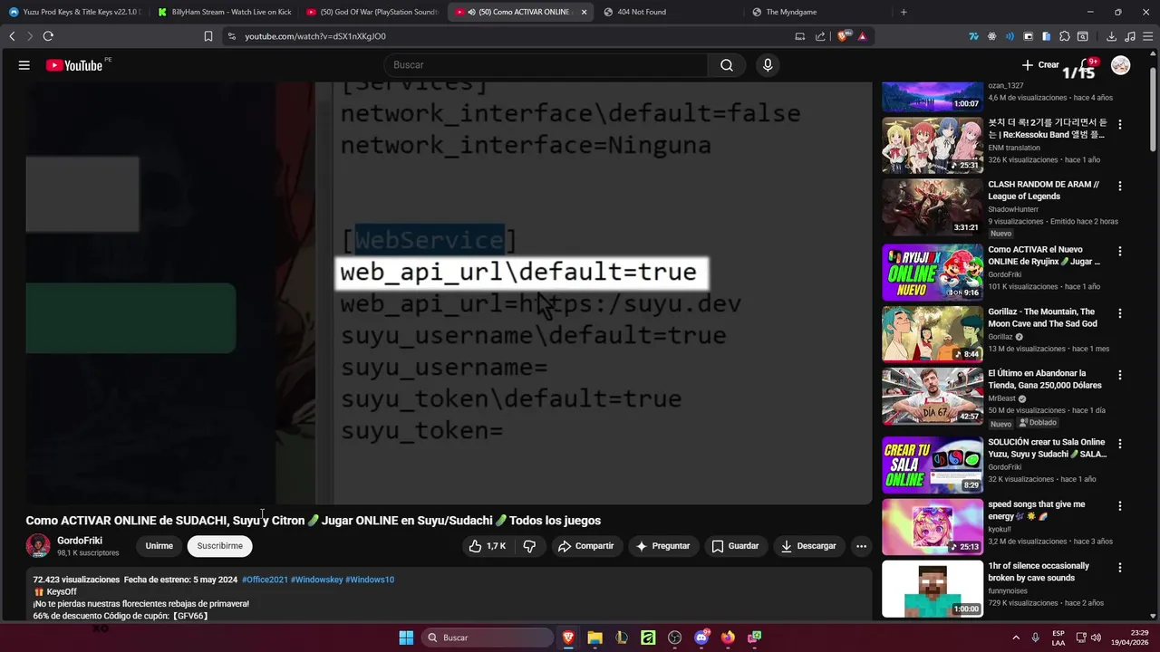
Task: Show hidden system tray icons chevron
Action: [x=1016, y=638]
